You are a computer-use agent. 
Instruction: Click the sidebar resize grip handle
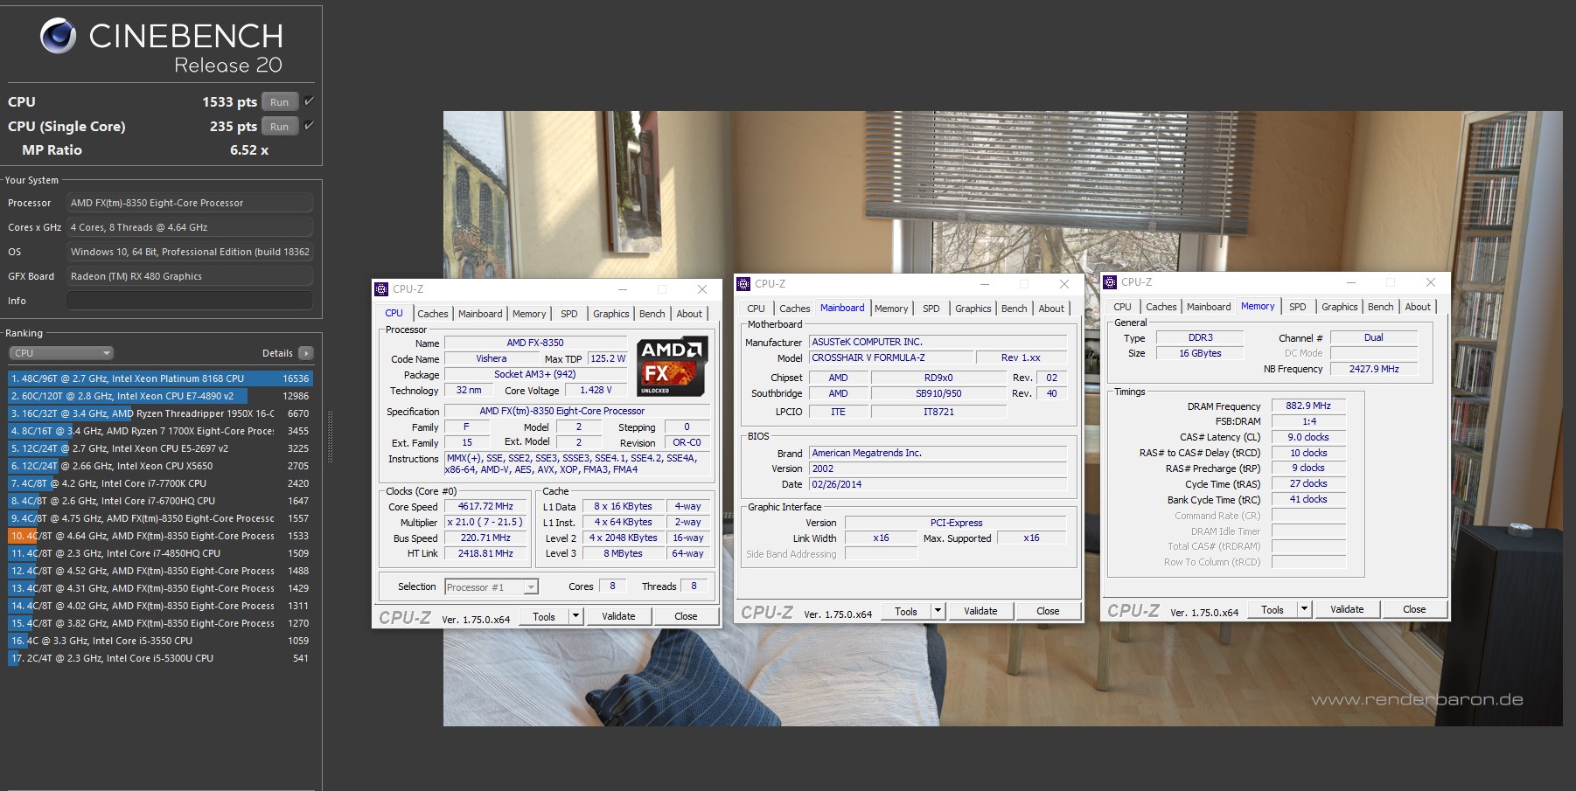tap(330, 437)
